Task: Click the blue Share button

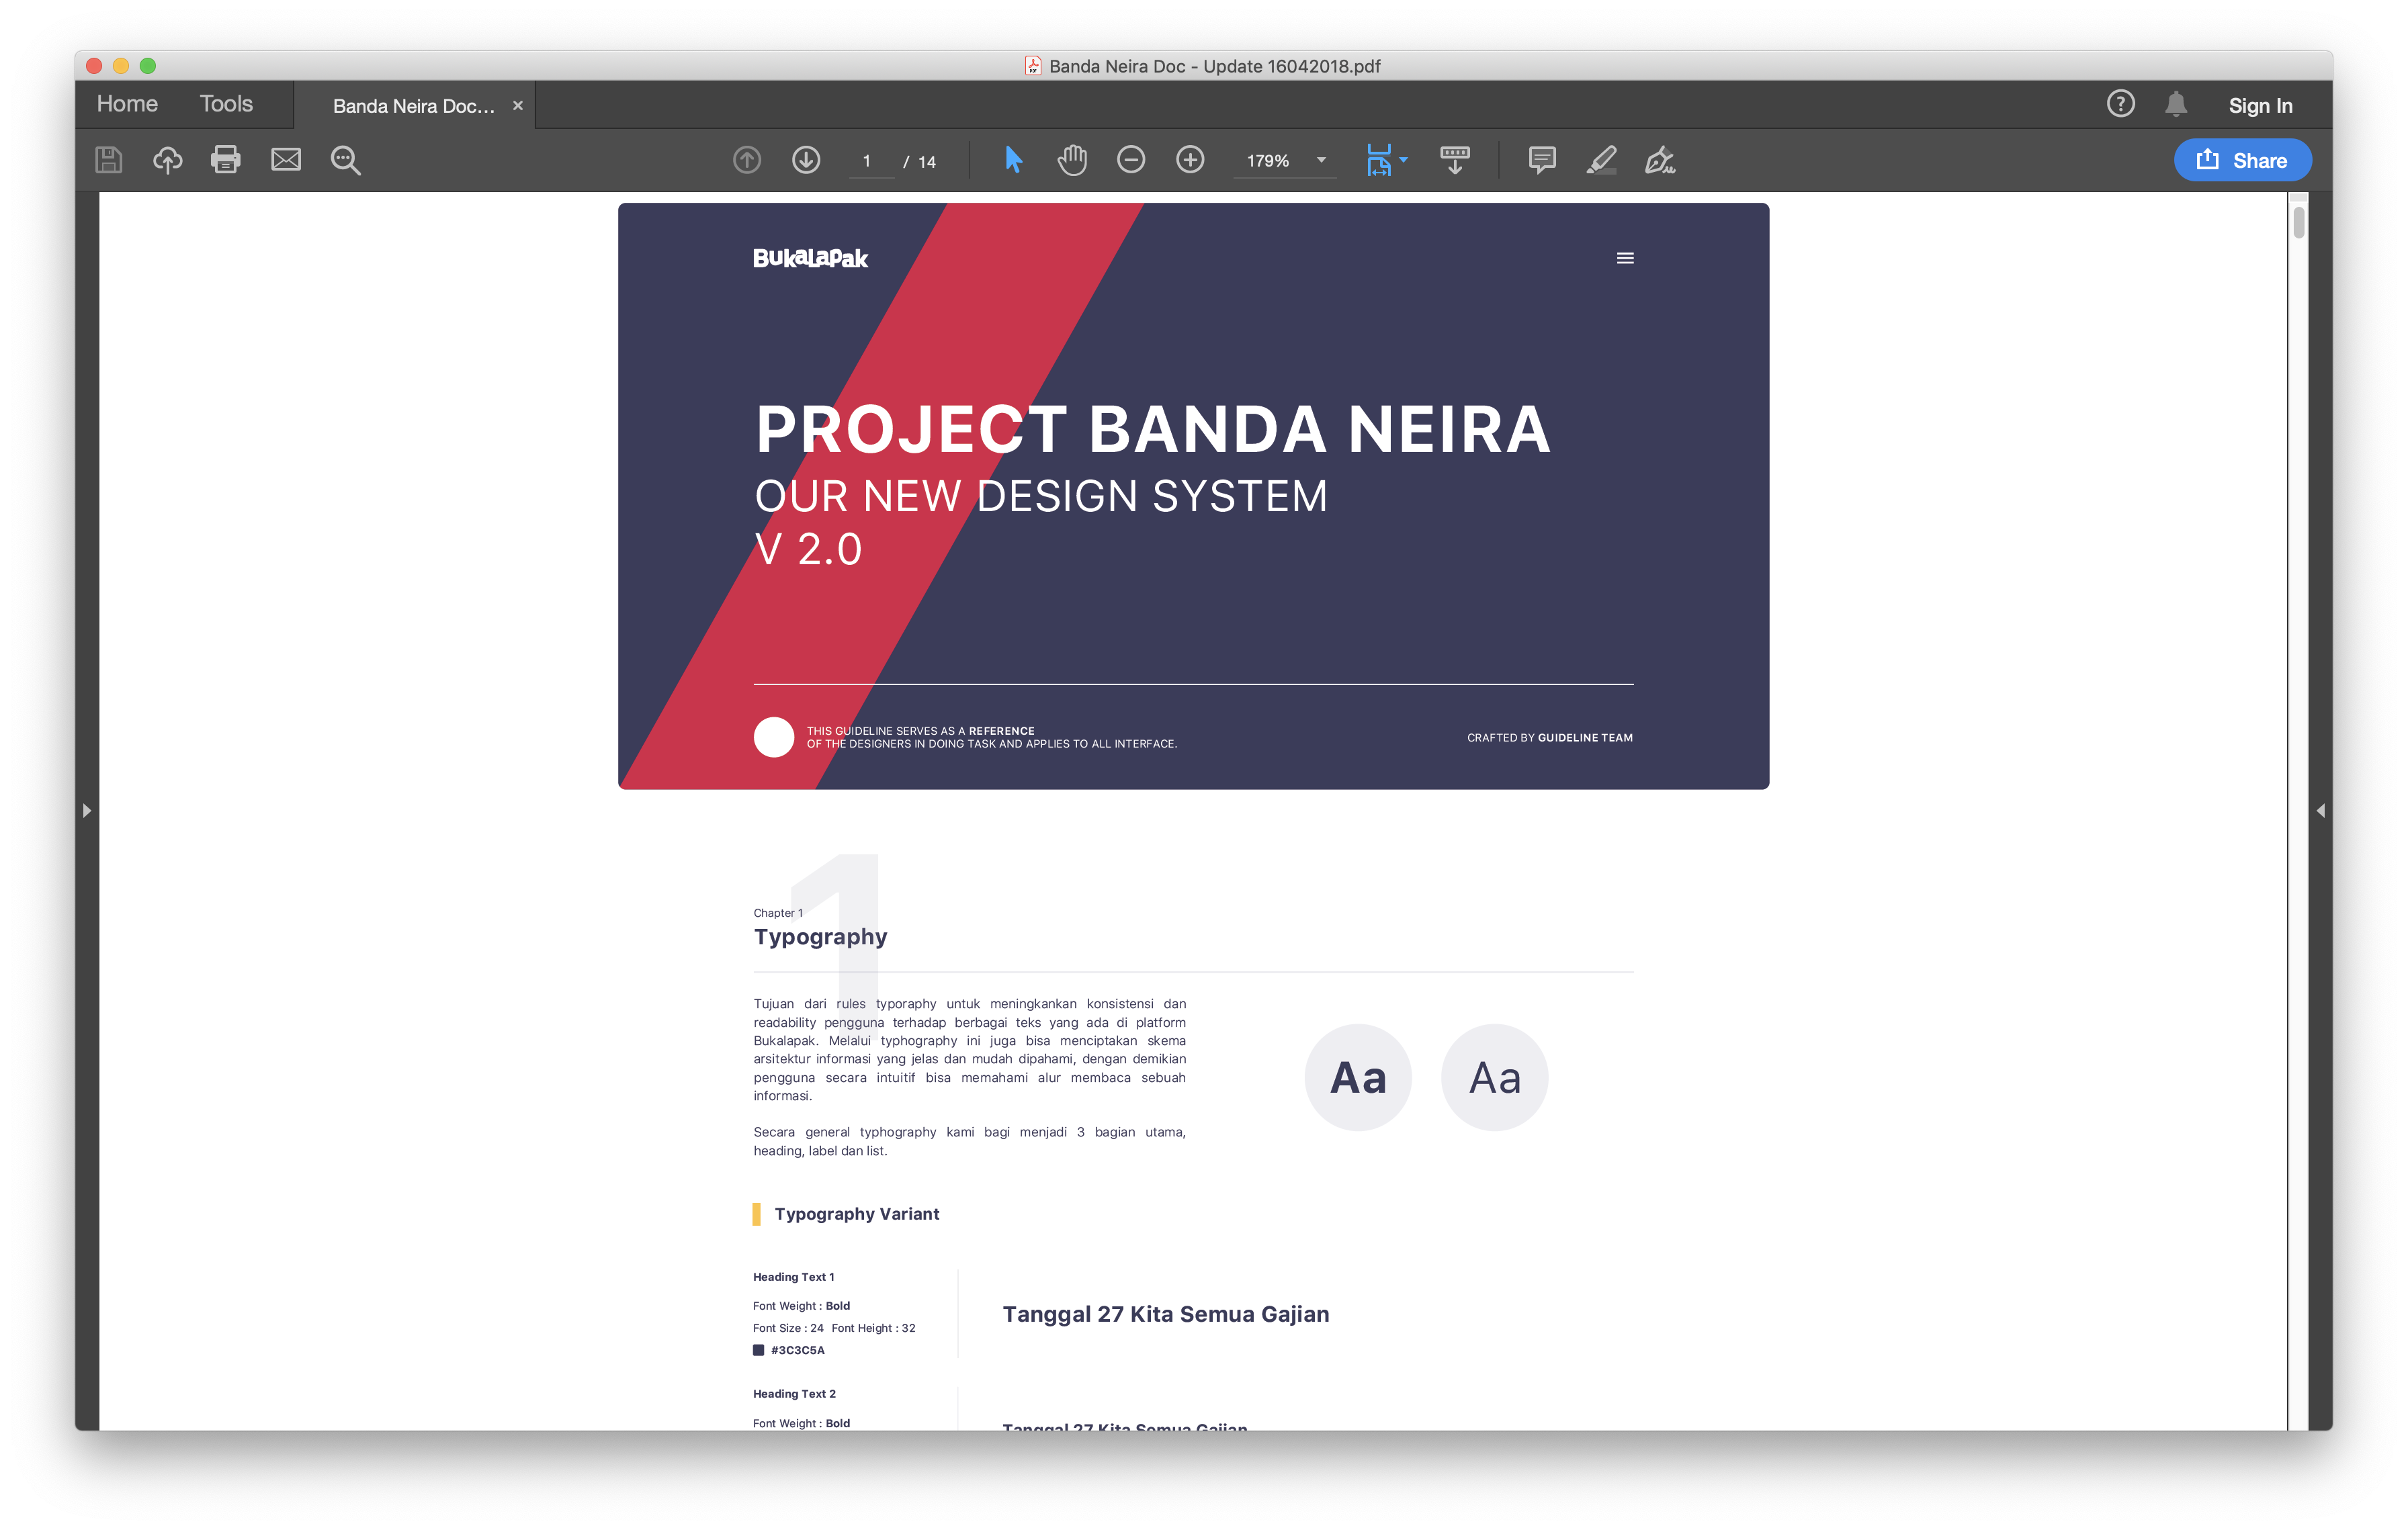Action: tap(2242, 160)
